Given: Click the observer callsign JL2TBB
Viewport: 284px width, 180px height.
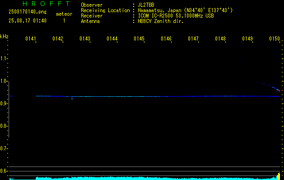Looking at the screenshot, I should click(x=146, y=5).
